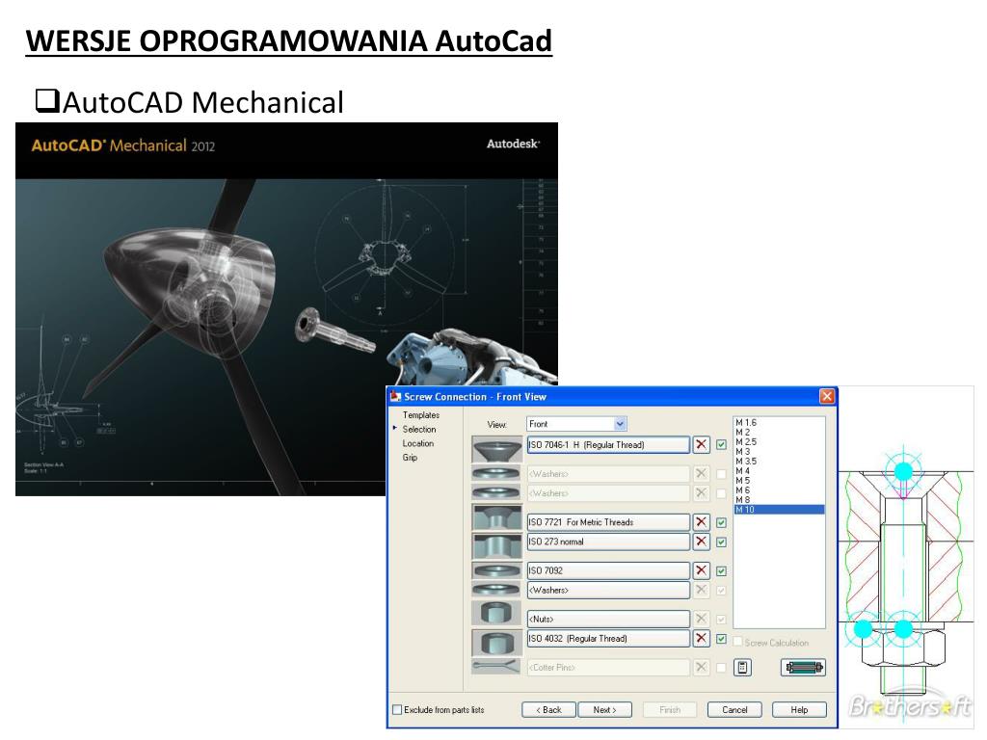Remove ISO 4032 nut with red X

[701, 638]
